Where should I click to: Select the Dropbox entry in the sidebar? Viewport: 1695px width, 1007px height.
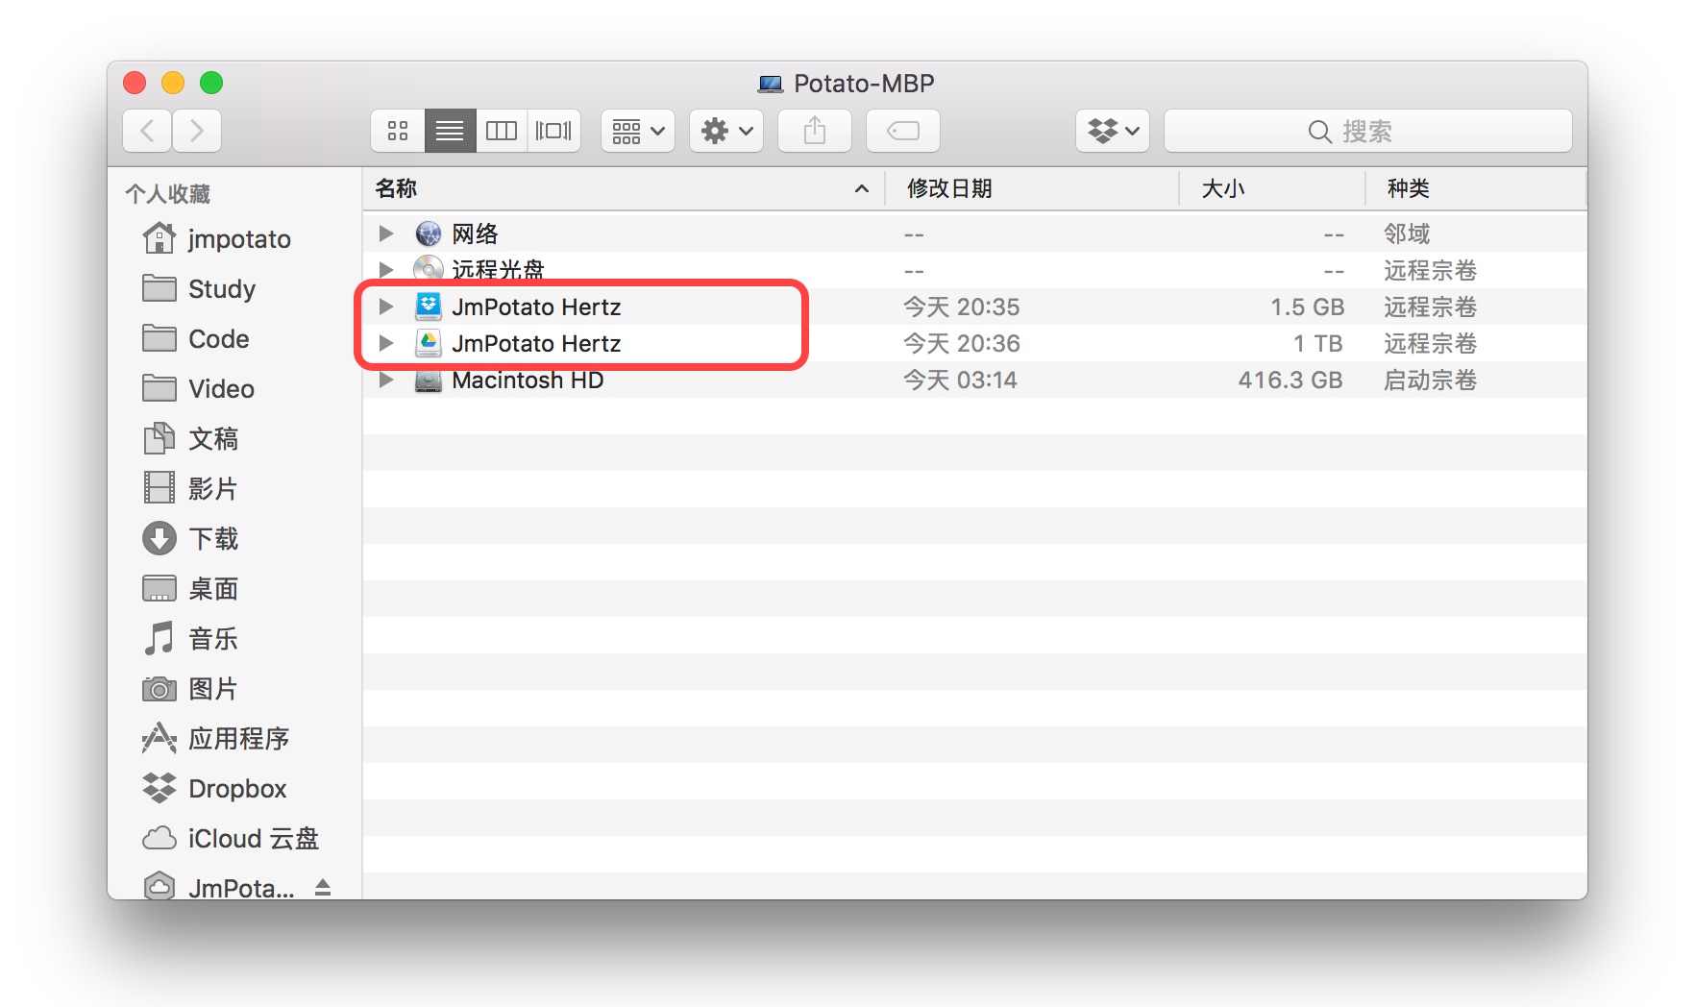[x=236, y=788]
